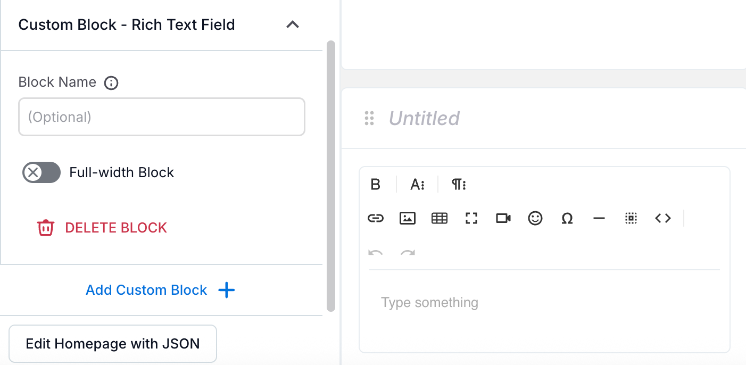Screen dimensions: 746x365
Task: Open the paragraph options dropdown
Action: click(459, 185)
